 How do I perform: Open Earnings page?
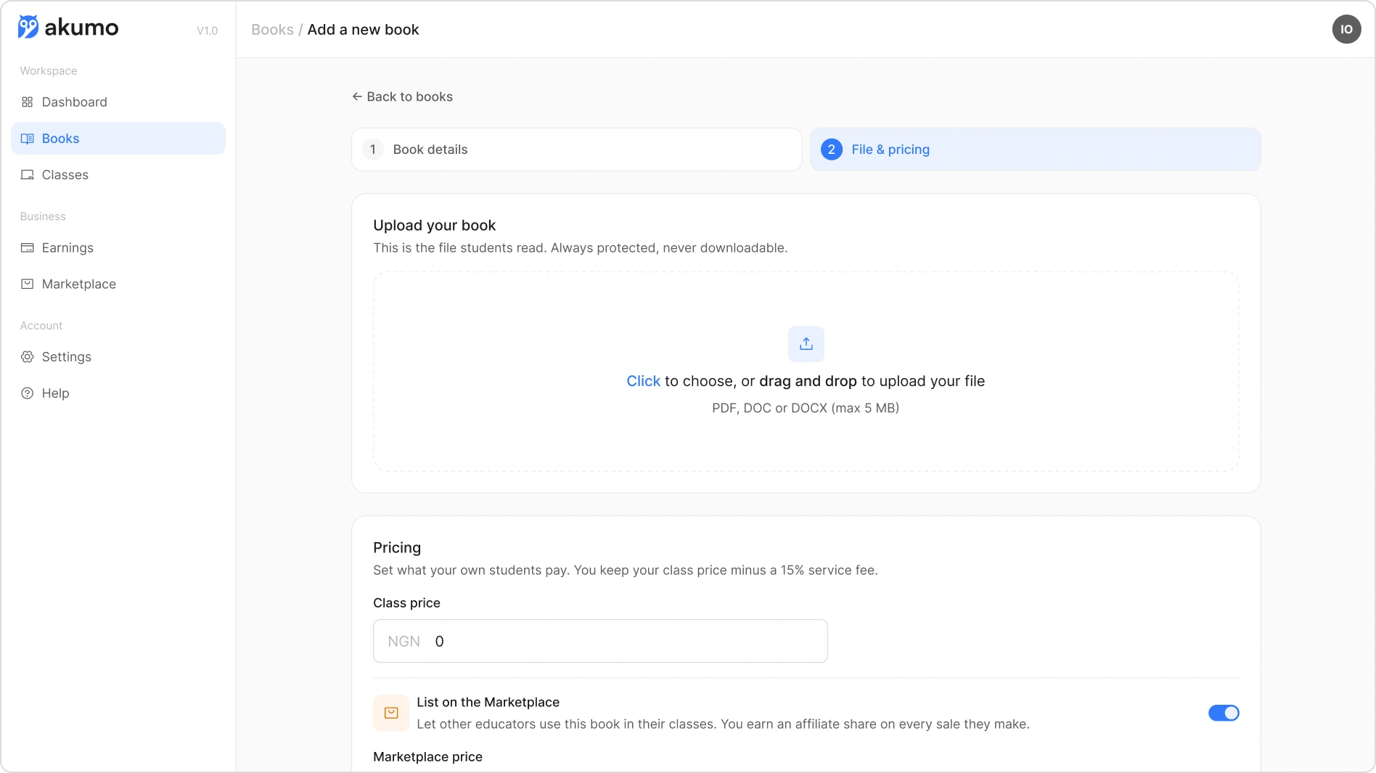point(118,248)
